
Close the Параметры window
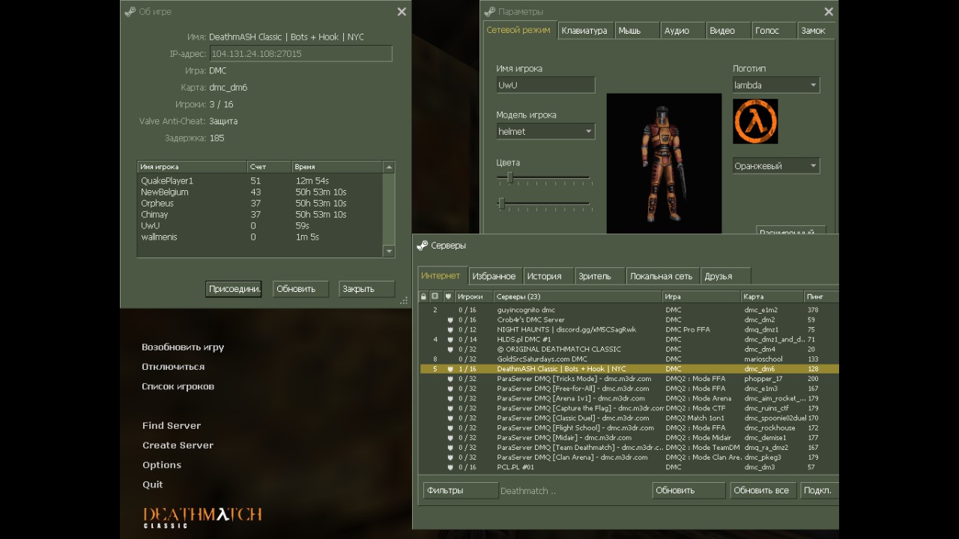pos(829,12)
